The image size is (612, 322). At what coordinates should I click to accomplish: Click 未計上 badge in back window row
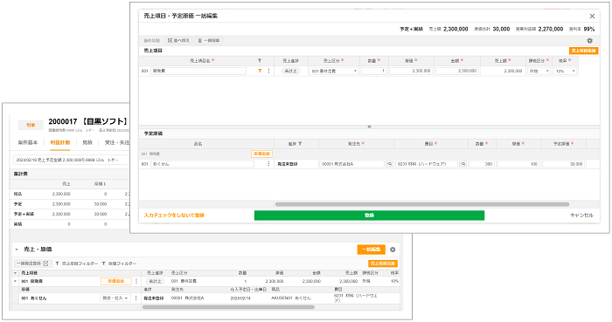(156, 281)
